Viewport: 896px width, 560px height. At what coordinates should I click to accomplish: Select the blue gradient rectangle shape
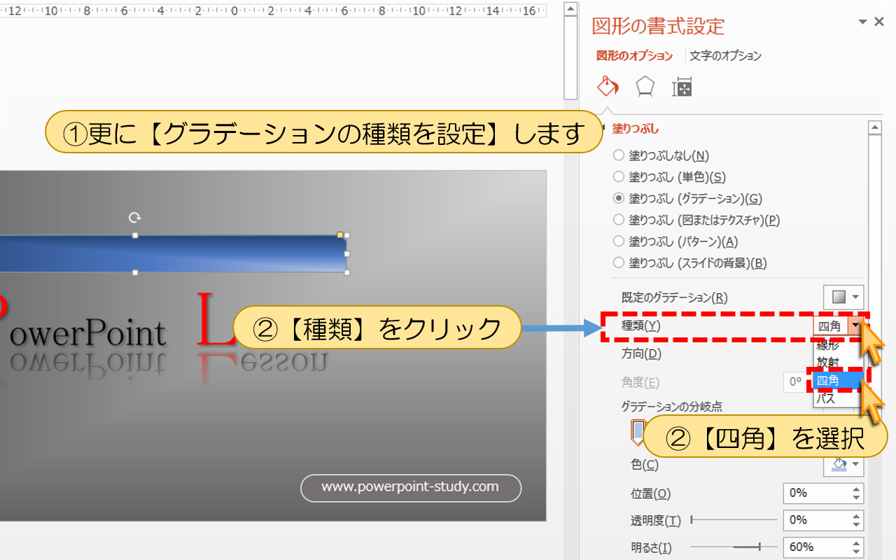(x=173, y=253)
